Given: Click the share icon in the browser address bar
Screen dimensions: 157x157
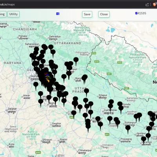Looking at the screenshot, I should 147,5.
